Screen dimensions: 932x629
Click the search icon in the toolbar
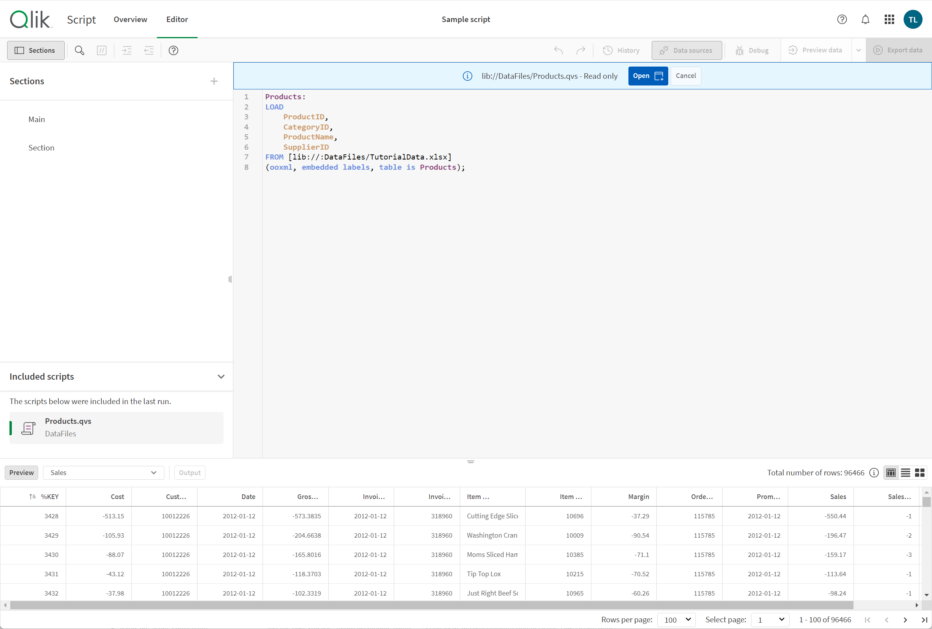tap(79, 50)
